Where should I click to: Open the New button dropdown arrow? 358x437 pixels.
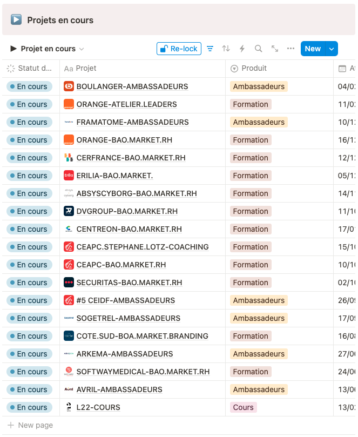[332, 49]
